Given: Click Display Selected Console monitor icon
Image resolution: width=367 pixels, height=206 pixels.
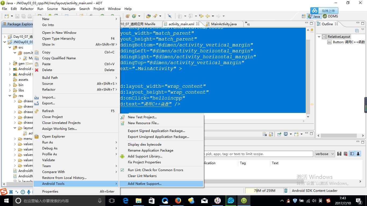Looking at the screenshot, I should pos(286,134).
